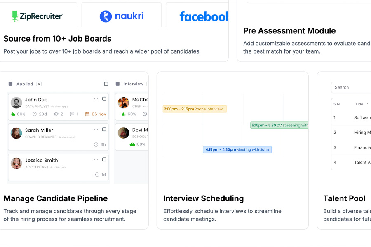Click the ZipRecruiter logo

coord(37,16)
